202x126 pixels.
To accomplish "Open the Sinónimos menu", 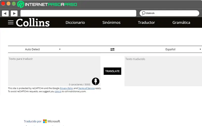I will click(x=111, y=22).
